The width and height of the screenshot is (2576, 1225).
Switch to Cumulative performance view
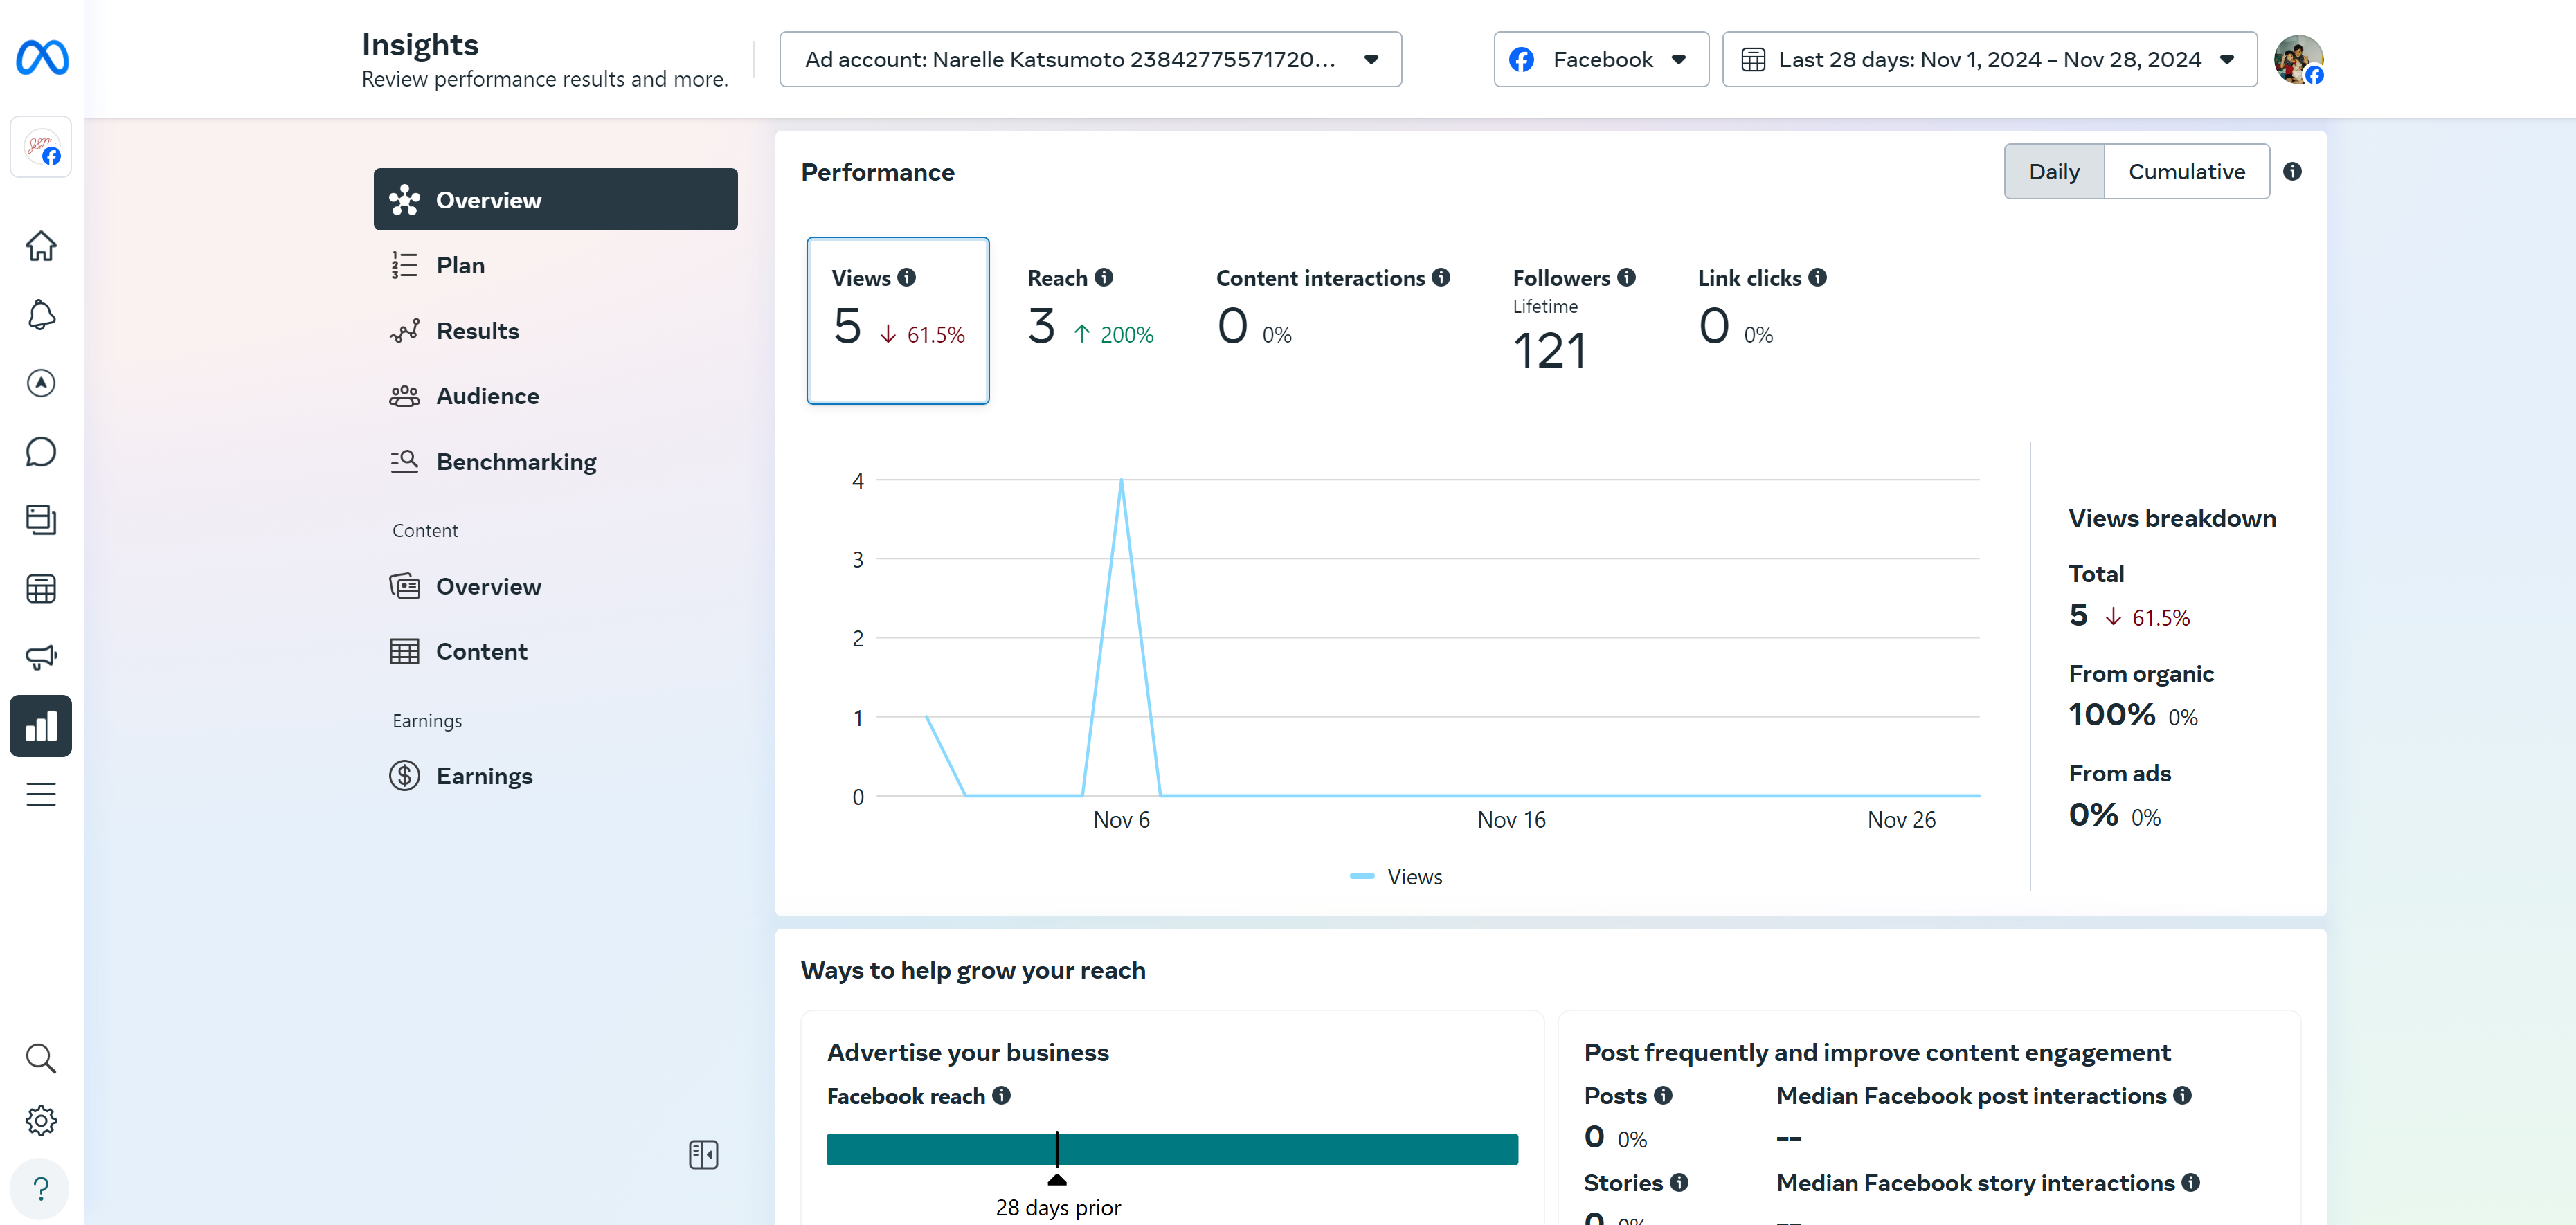click(2187, 171)
